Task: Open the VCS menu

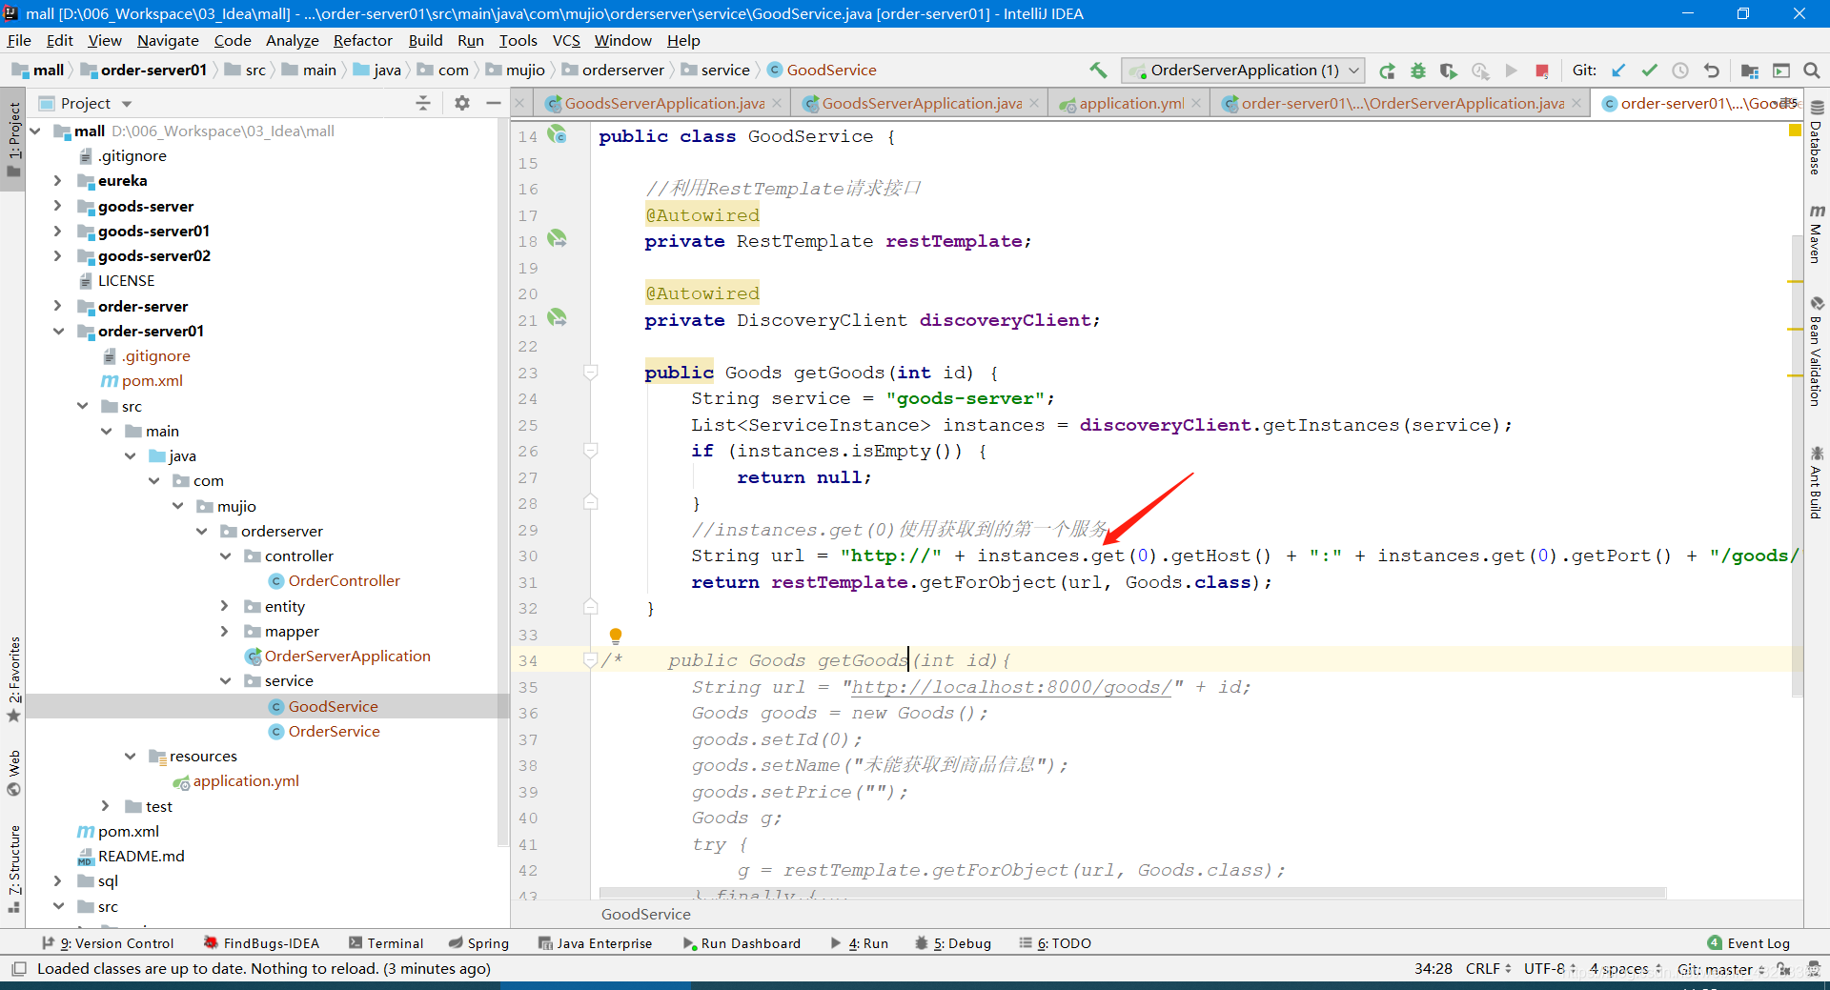Action: [566, 41]
